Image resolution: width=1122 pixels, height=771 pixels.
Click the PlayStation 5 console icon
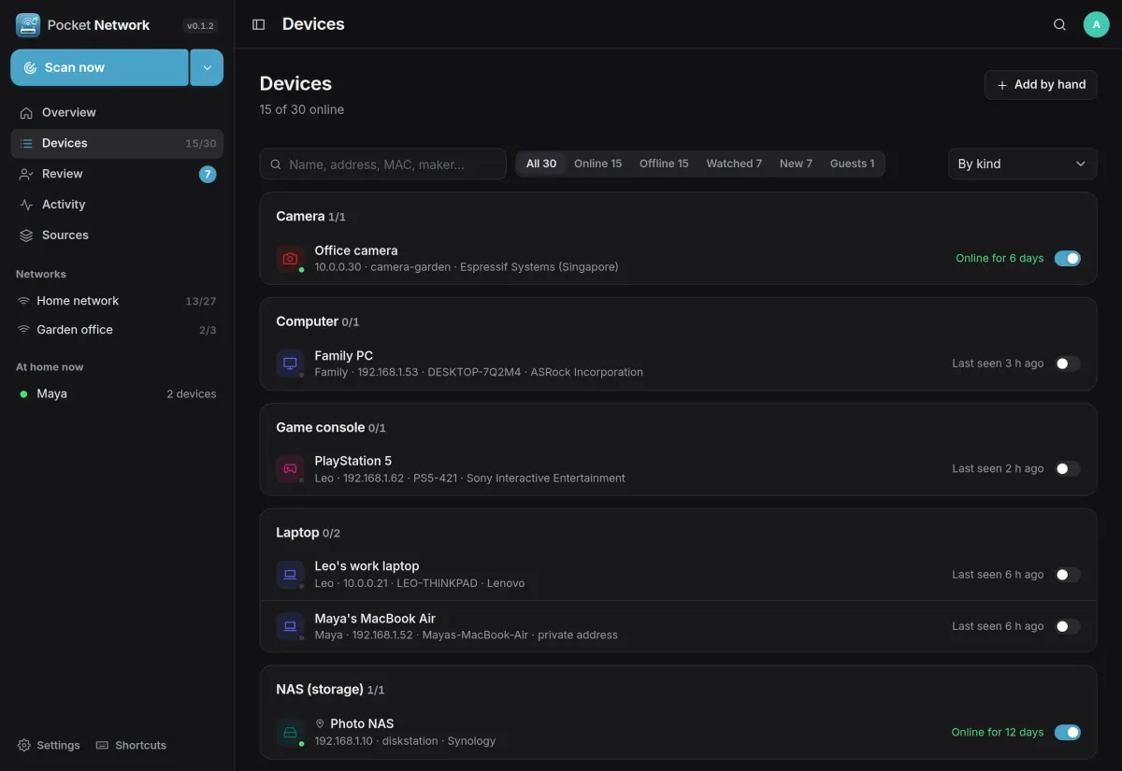290,469
